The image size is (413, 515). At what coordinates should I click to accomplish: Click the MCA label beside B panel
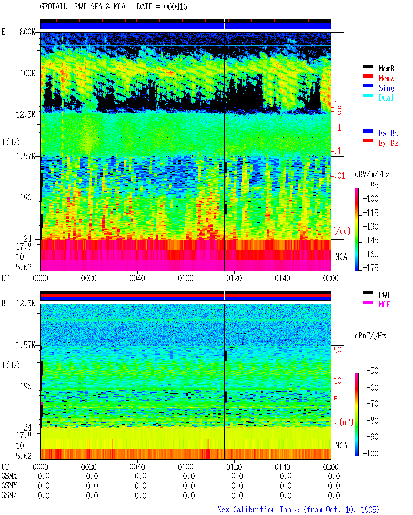(341, 446)
